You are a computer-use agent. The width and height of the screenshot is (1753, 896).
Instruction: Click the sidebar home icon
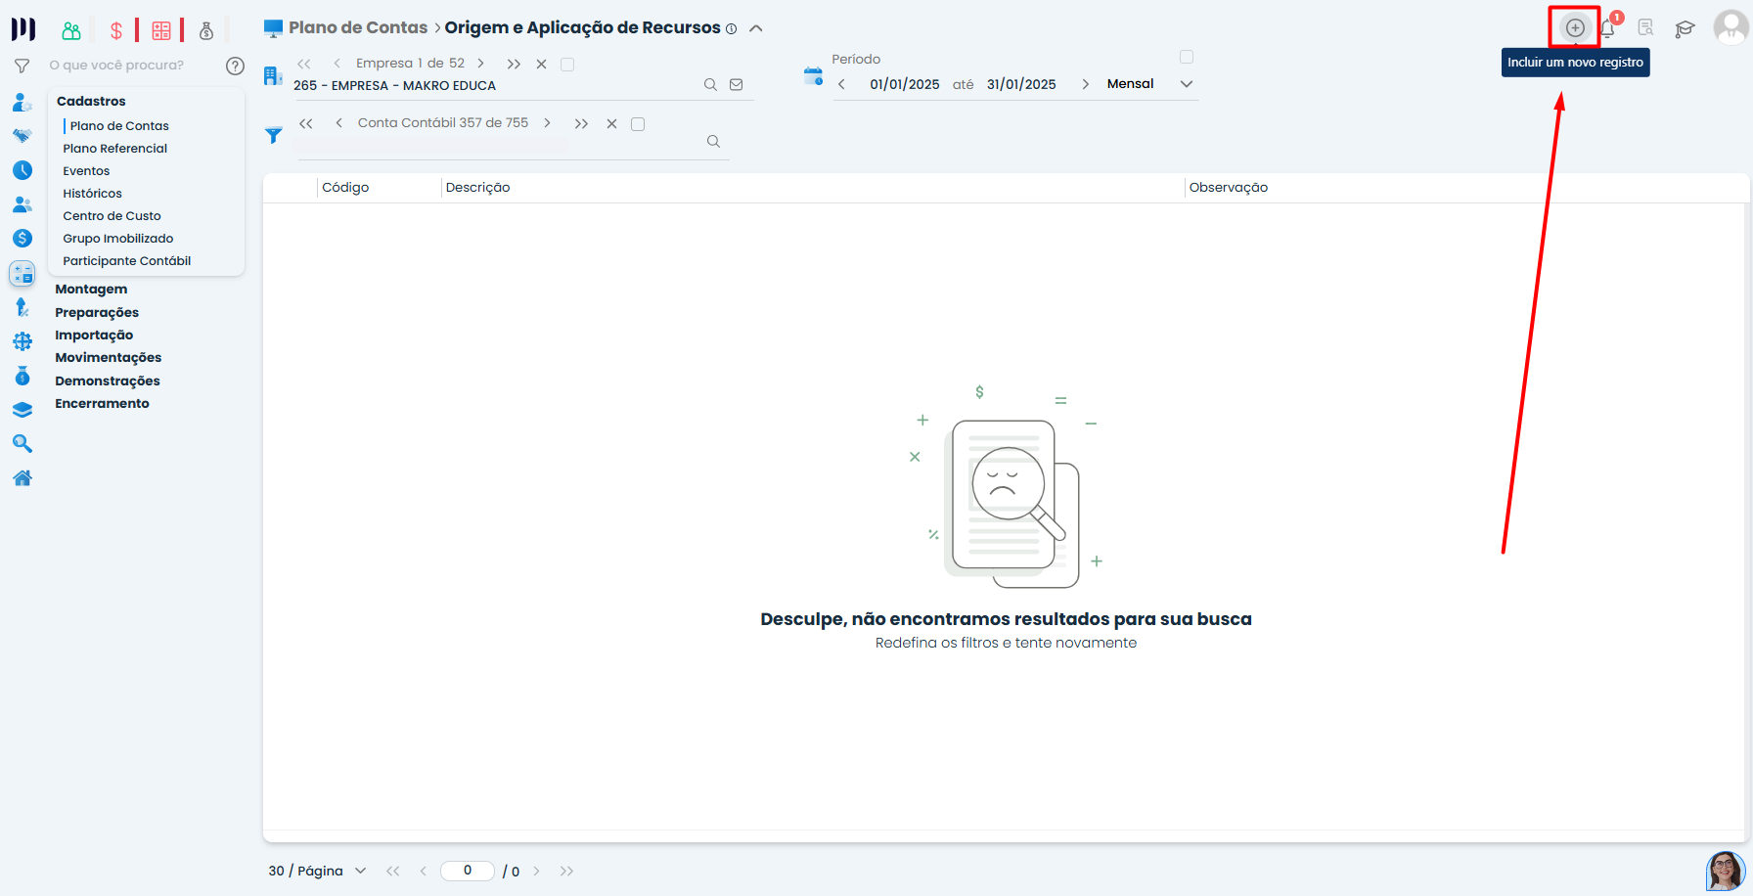(22, 478)
